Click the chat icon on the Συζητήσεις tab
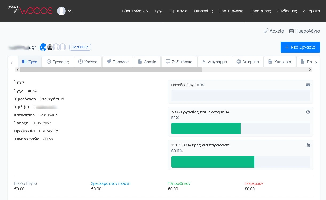The width and height of the screenshot is (326, 200). [168, 62]
